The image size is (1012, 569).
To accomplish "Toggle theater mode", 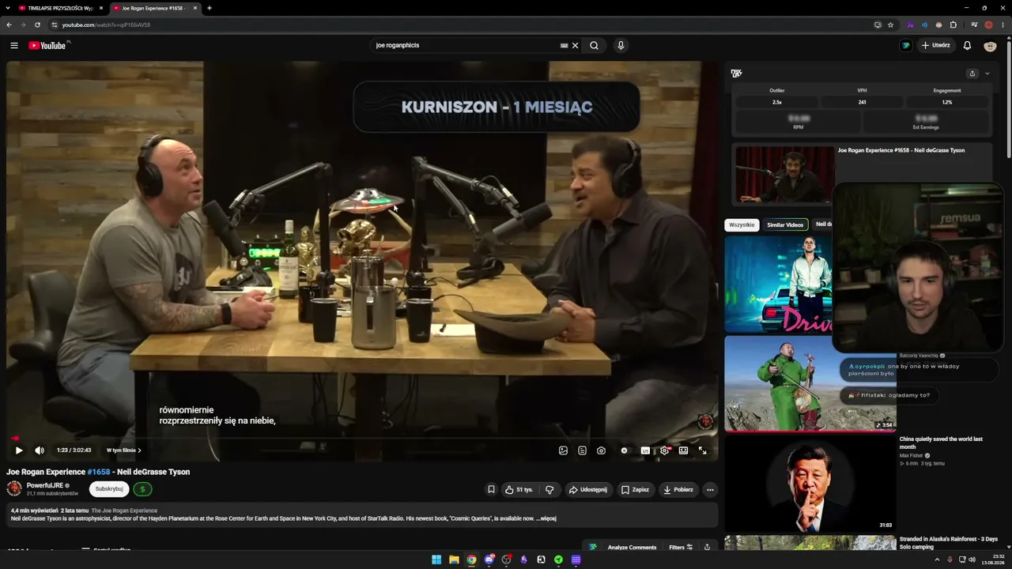I will tap(683, 450).
